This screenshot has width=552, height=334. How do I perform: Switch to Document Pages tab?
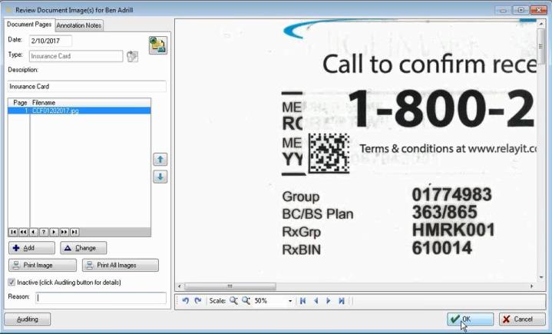29,25
